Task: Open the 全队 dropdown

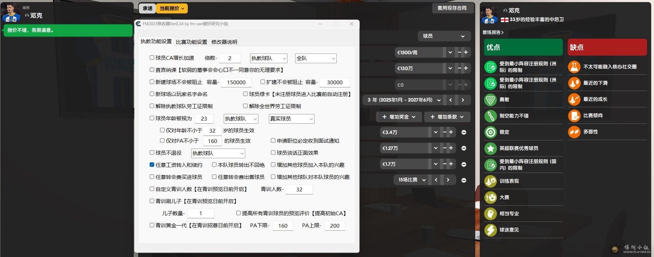Action: point(316,58)
